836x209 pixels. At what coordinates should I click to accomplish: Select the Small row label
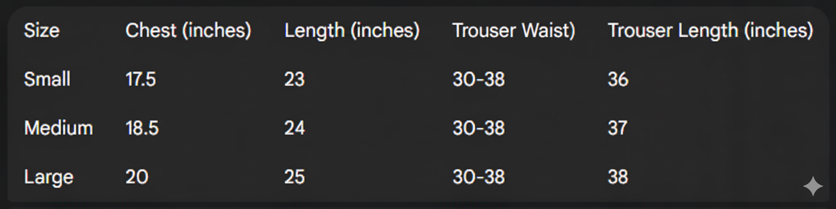[x=47, y=79]
